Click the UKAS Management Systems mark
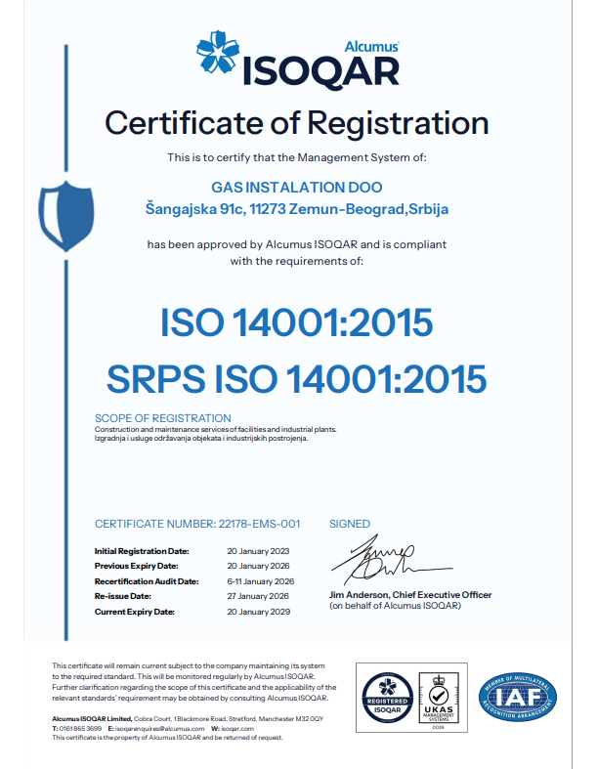 click(439, 700)
